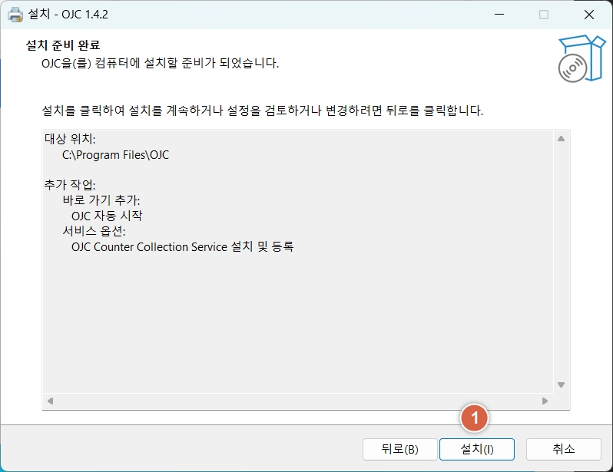Image resolution: width=613 pixels, height=472 pixels.
Task: Close the OJC setup window
Action: click(x=588, y=15)
